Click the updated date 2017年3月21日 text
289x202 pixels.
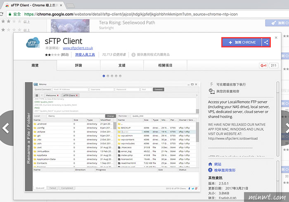point(237,188)
